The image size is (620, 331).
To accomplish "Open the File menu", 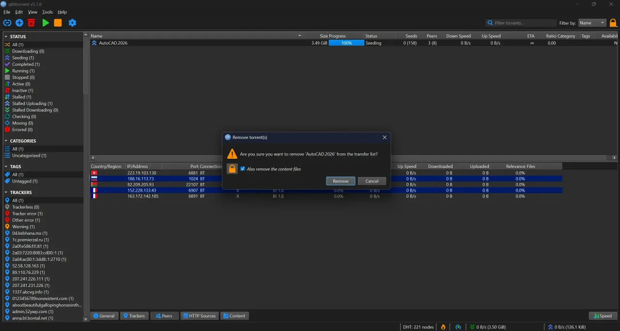I will coord(7,12).
